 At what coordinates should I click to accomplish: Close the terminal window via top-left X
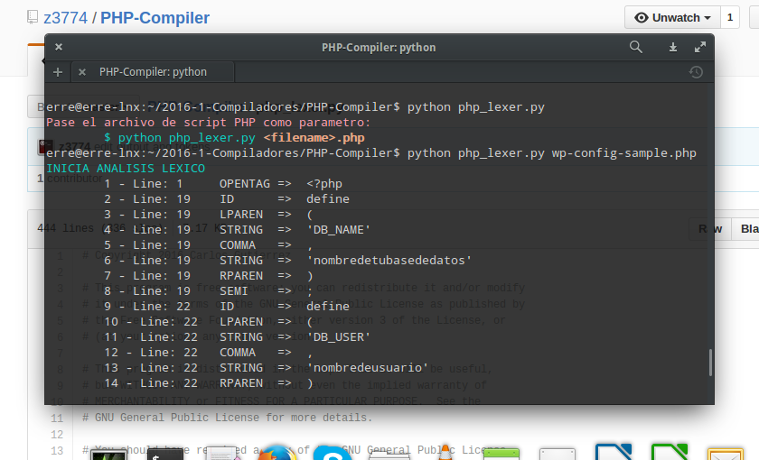59,47
